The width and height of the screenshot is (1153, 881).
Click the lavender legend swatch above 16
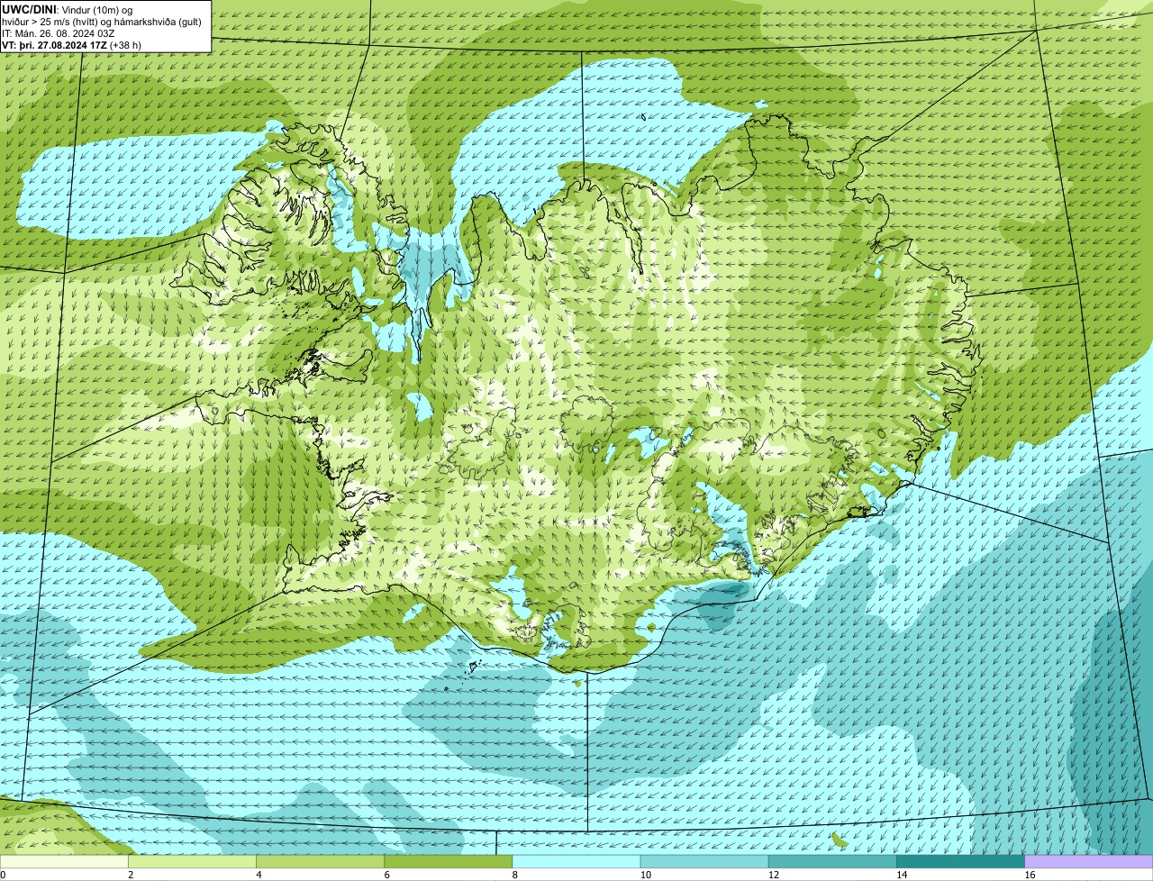(x=1088, y=862)
